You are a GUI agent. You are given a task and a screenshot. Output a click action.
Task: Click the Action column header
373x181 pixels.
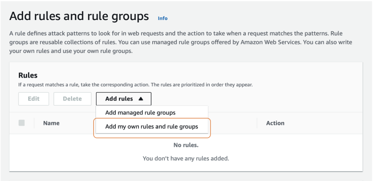click(x=275, y=123)
